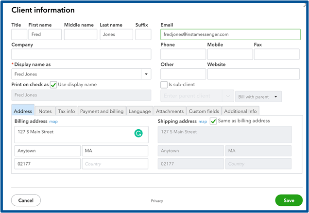Click the Last name field with Jones
309x213 pixels.
point(116,34)
